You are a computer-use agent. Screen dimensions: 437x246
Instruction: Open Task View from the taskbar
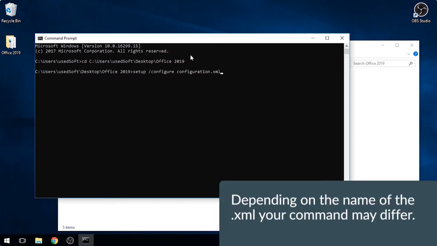point(22,241)
